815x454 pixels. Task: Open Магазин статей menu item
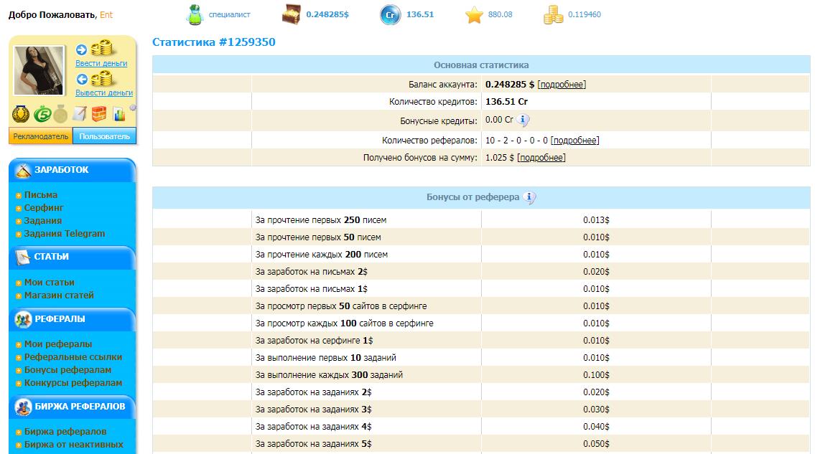click(59, 295)
